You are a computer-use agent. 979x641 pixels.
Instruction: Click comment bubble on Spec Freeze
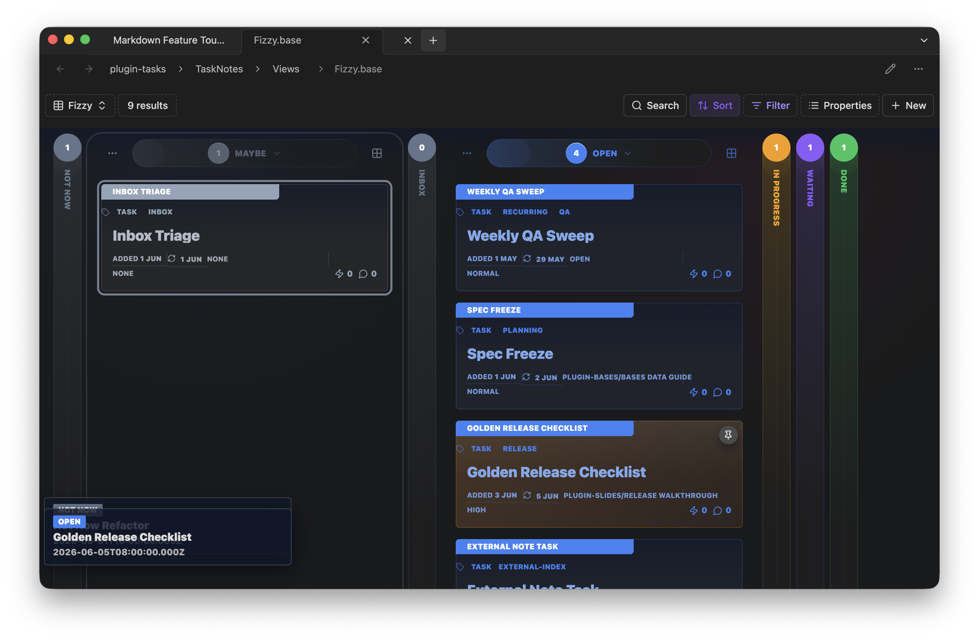pos(722,392)
